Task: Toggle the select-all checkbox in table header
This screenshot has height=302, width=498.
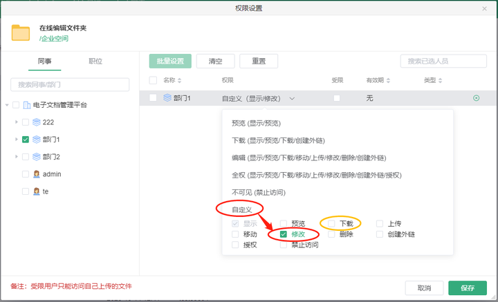Action: tap(153, 80)
